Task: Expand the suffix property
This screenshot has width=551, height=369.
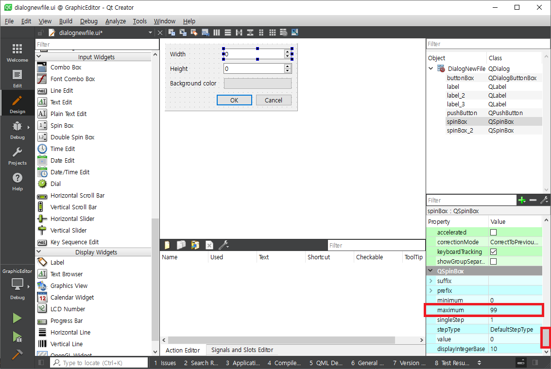Action: click(431, 281)
